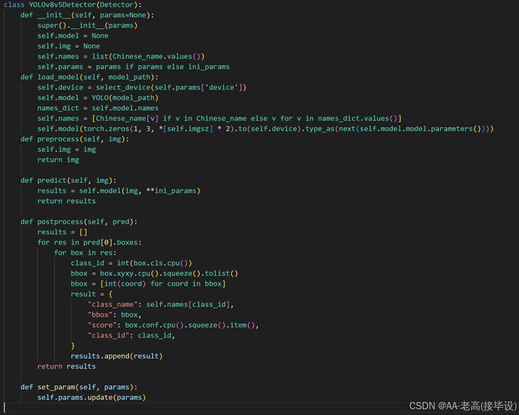Click "self.names[class_id]" value
This screenshot has height=415, width=519.
pos(187,304)
